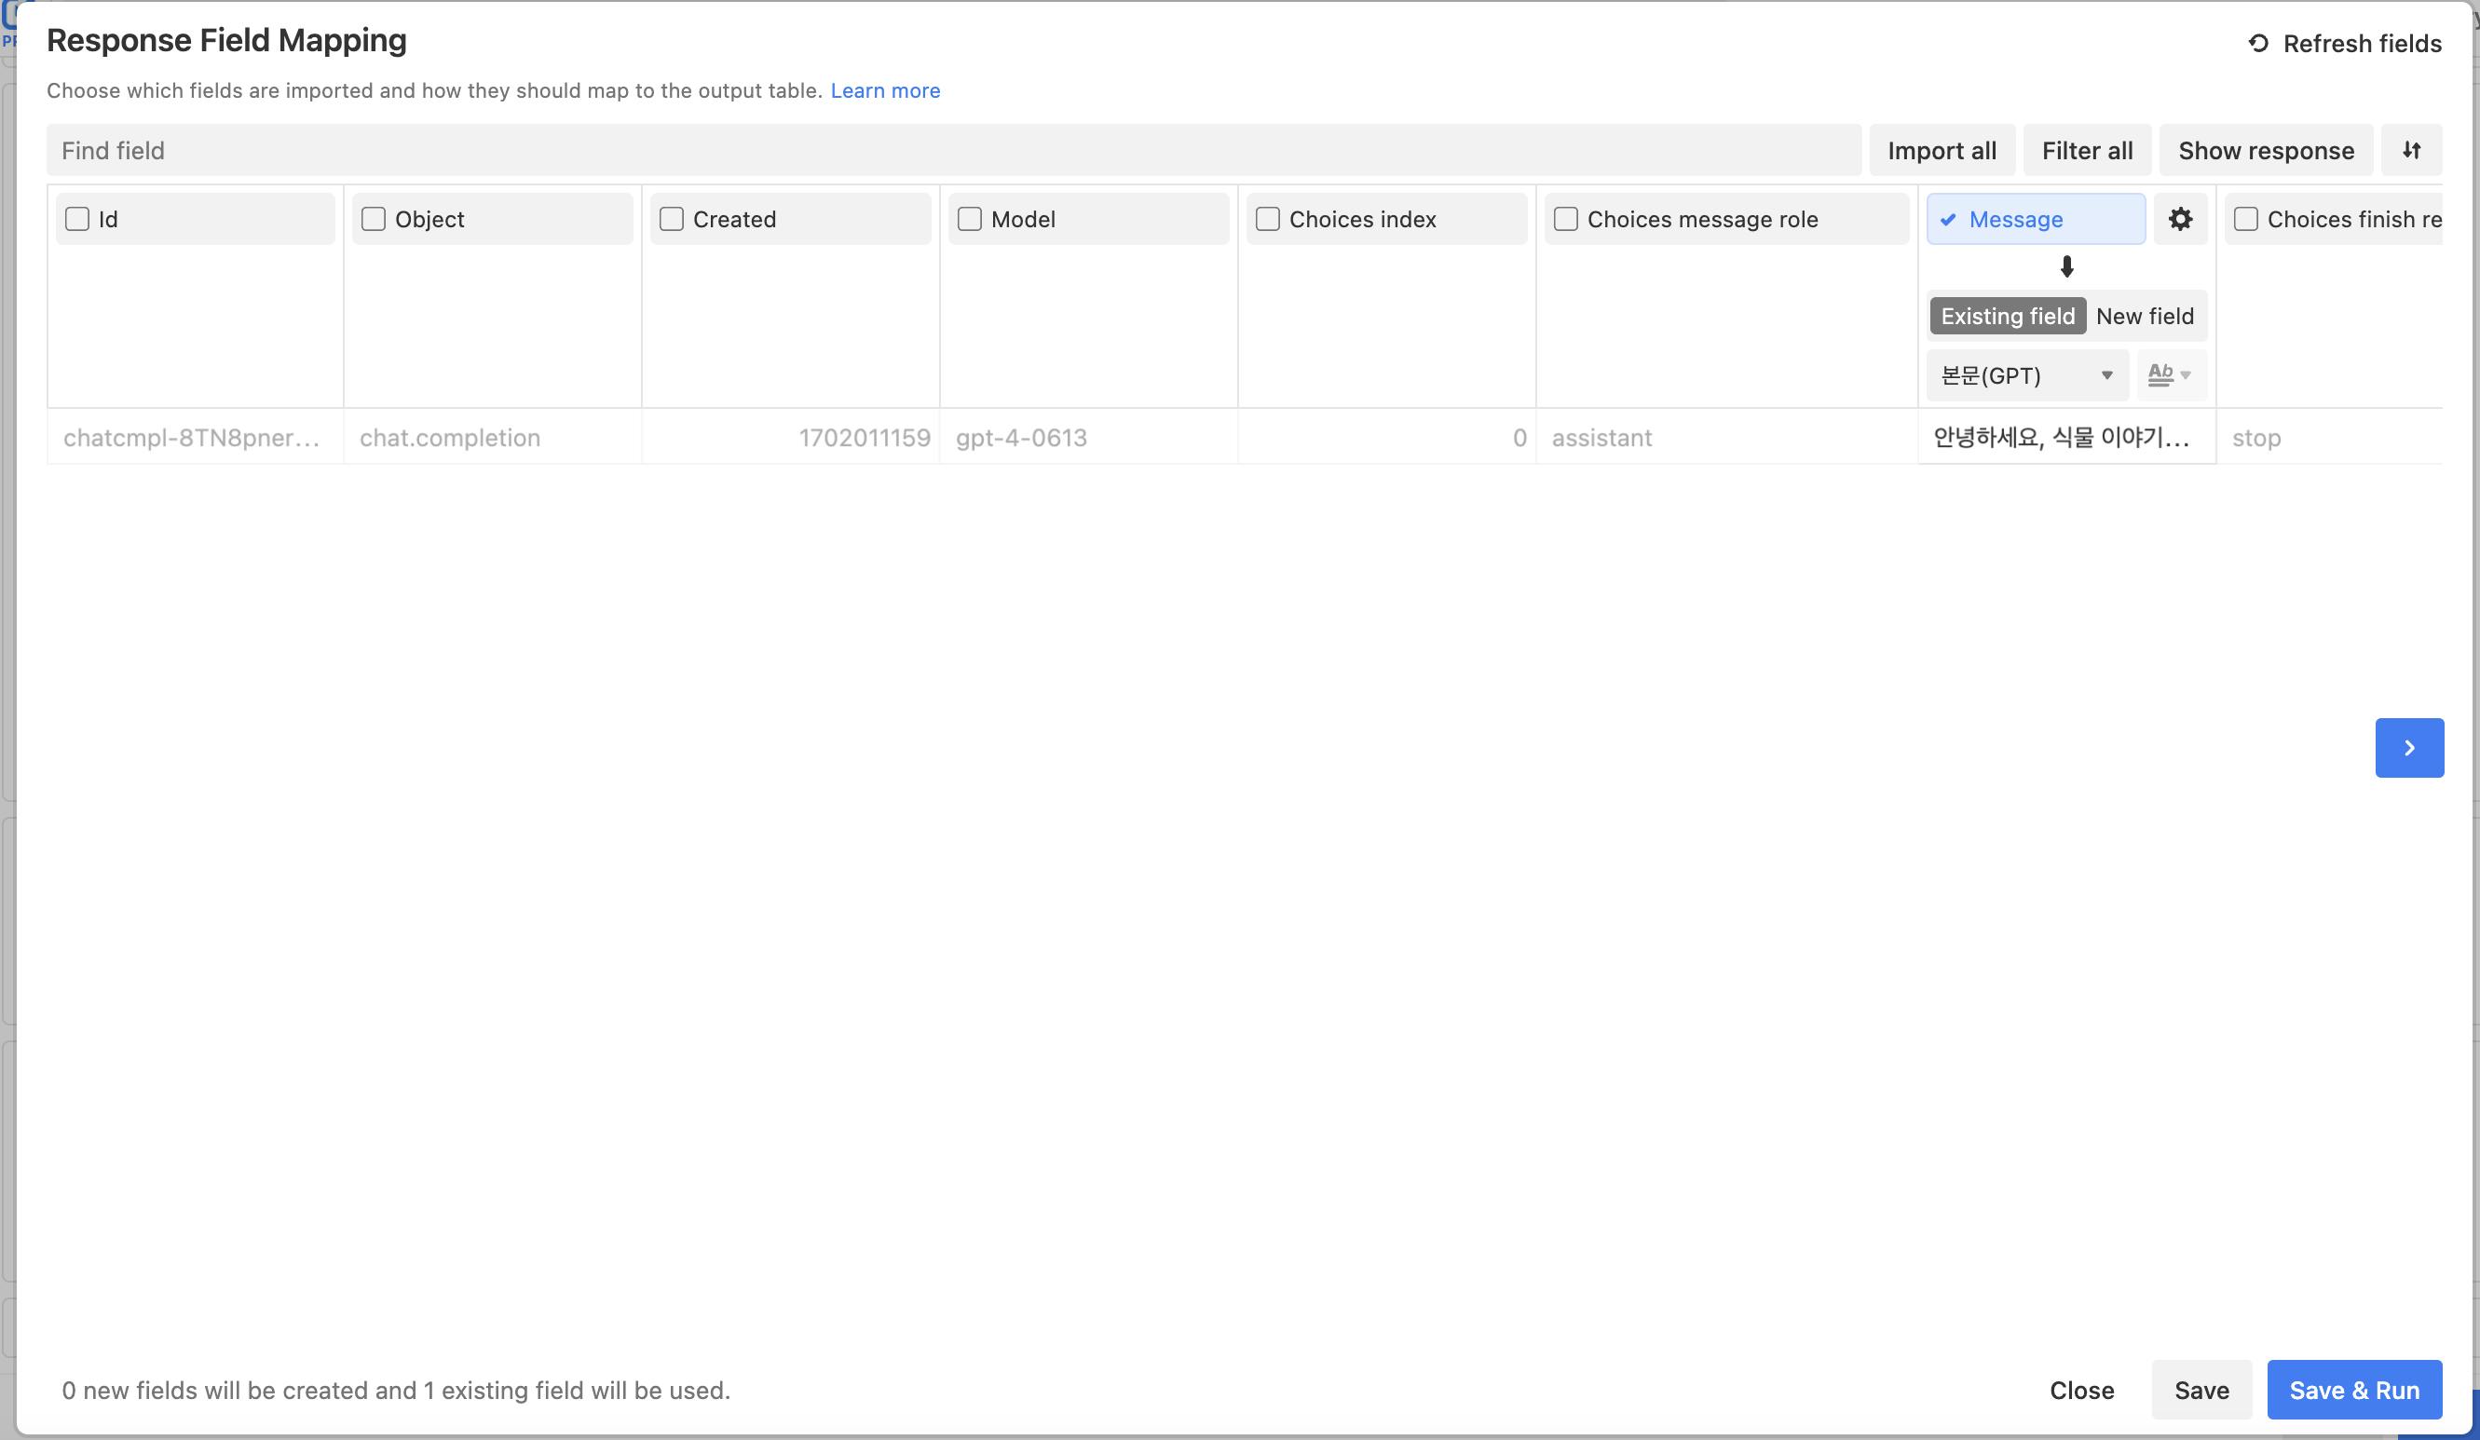Enable the Id field checkbox
Image resolution: width=2480 pixels, height=1440 pixels.
click(x=76, y=218)
